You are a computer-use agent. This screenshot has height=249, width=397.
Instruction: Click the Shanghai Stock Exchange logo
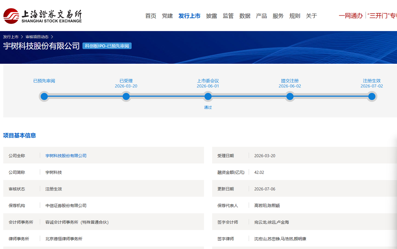tap(42, 16)
